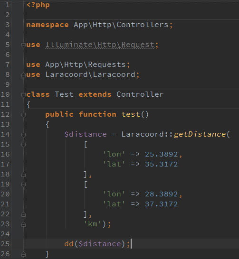Toggle fold end marker at line 26

23,254
